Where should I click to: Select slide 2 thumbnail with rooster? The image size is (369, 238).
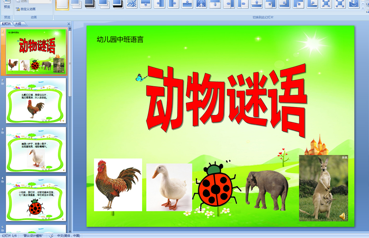36,101
